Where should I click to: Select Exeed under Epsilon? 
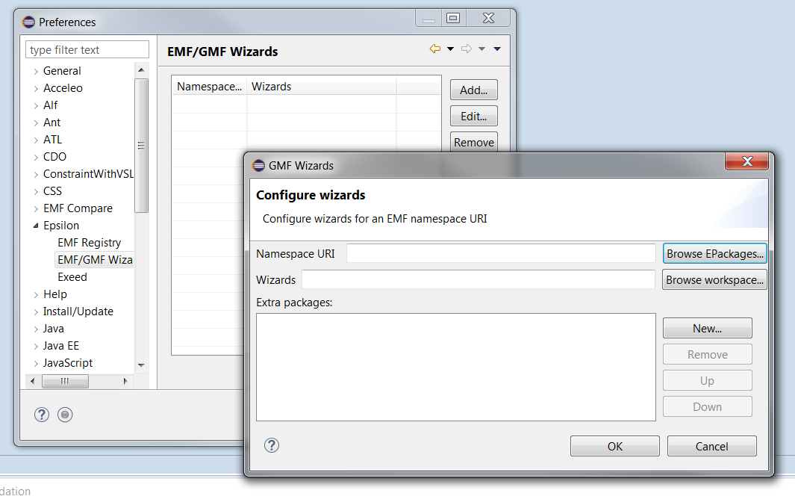click(x=72, y=277)
